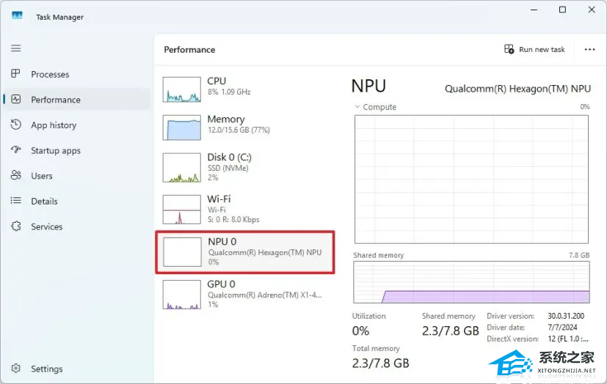607x384 pixels.
Task: Click the Run new task icon
Action: (x=509, y=49)
